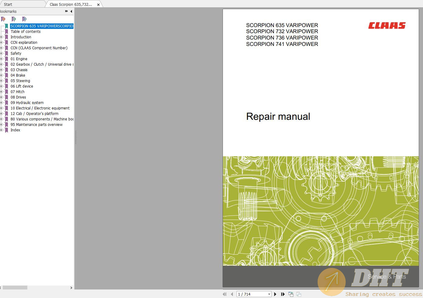
Task: Click the bookmark icon beside Table of contents
Action: click(x=6, y=32)
